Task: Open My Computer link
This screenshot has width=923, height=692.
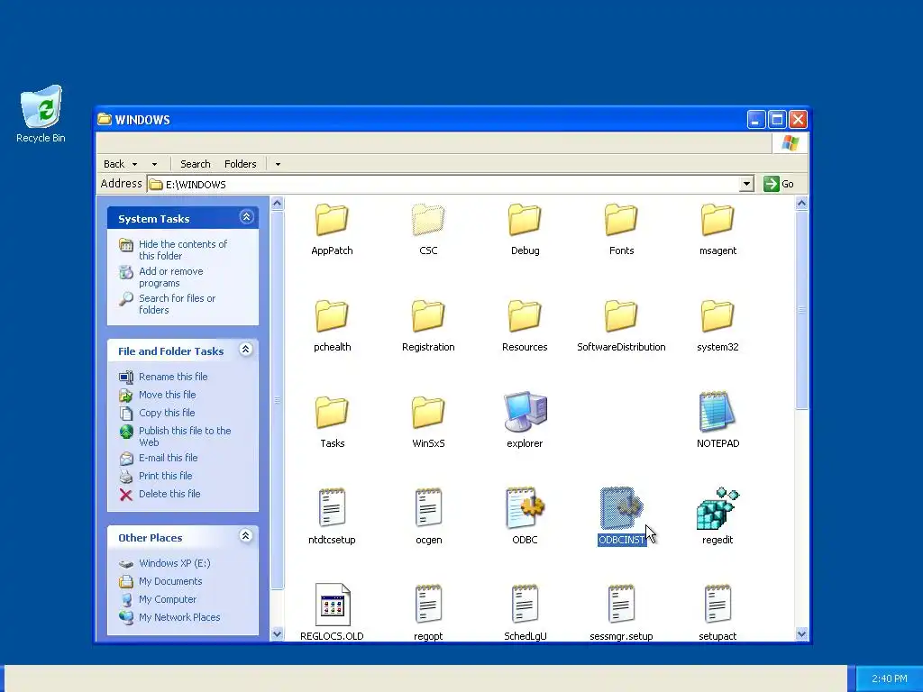Action: pos(167,599)
